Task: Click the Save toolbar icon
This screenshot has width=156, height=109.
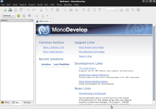Action: pyautogui.click(x=16, y=10)
